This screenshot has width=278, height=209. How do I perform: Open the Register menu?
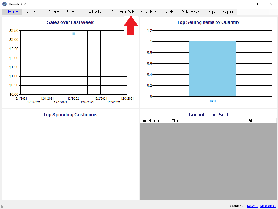click(x=33, y=12)
